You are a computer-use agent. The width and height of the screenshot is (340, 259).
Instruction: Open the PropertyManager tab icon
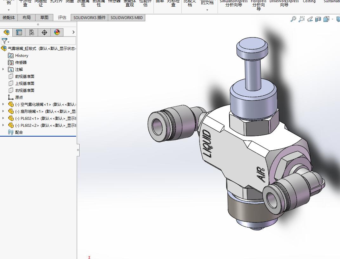point(19,32)
